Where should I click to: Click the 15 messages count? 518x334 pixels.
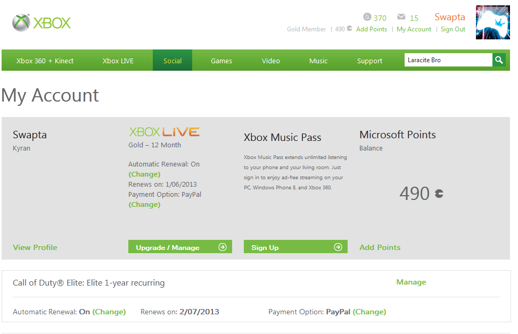414,18
